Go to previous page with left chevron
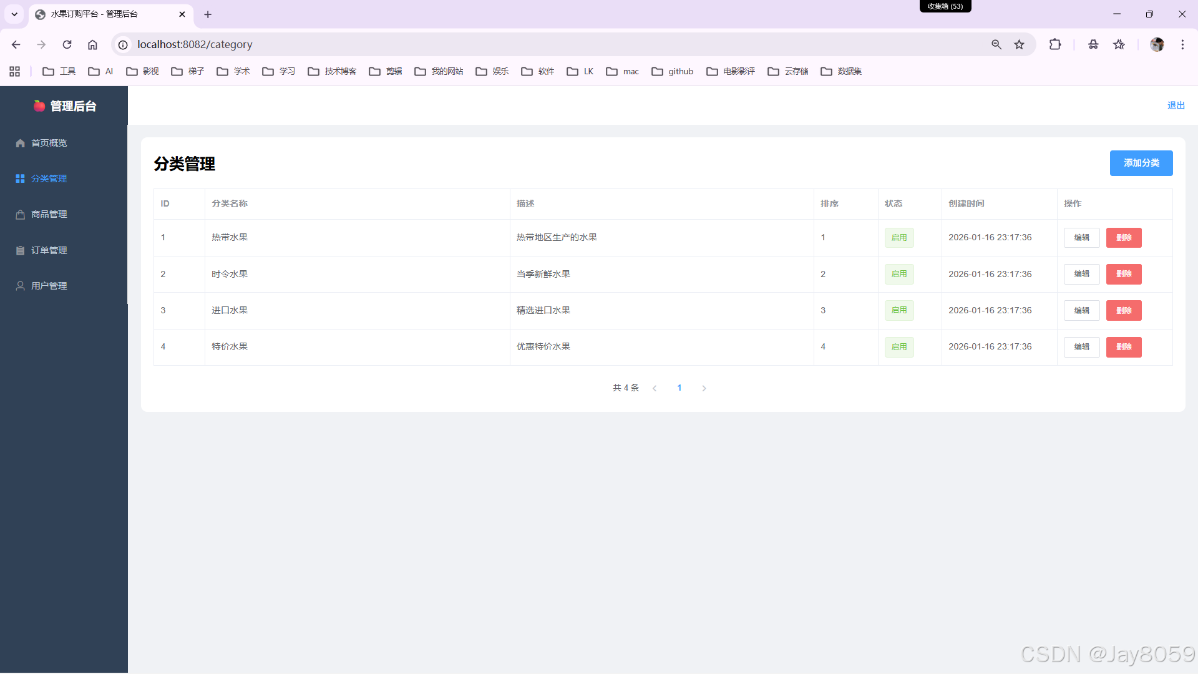Image resolution: width=1198 pixels, height=674 pixels. click(655, 388)
